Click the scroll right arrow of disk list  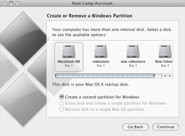tap(170, 76)
